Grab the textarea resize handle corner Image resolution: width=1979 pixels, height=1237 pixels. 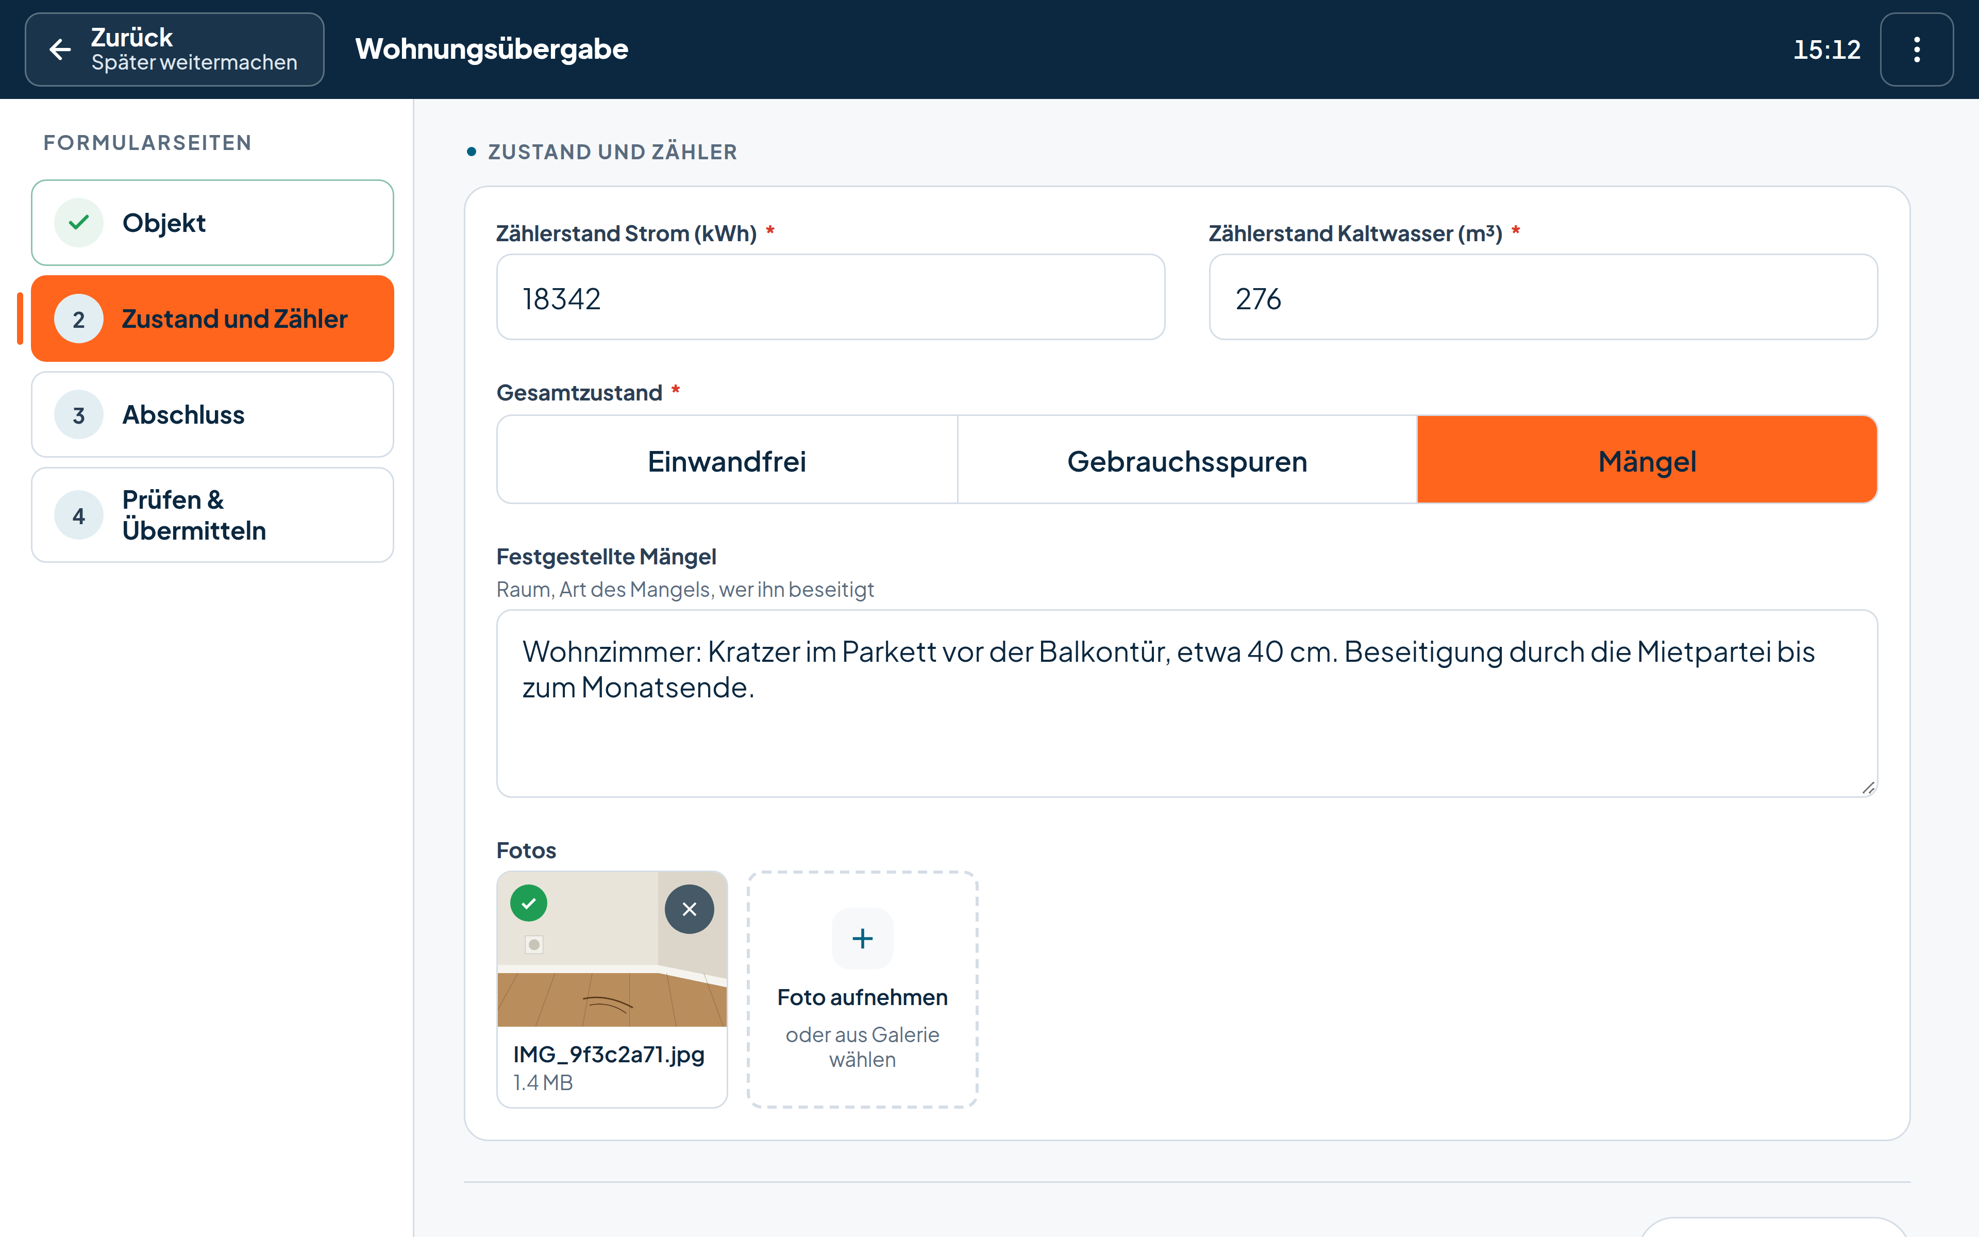tap(1868, 788)
